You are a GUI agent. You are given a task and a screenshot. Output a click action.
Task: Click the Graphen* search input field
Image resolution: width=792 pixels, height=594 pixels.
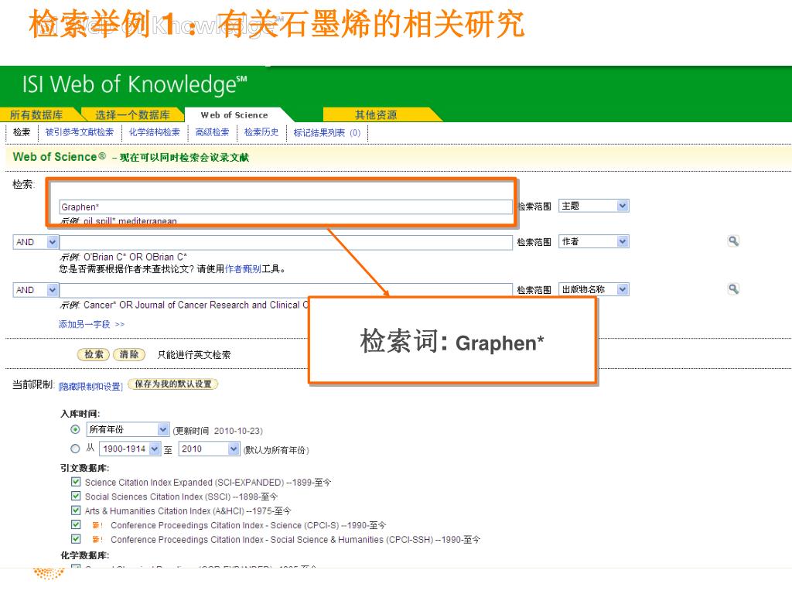pos(286,207)
